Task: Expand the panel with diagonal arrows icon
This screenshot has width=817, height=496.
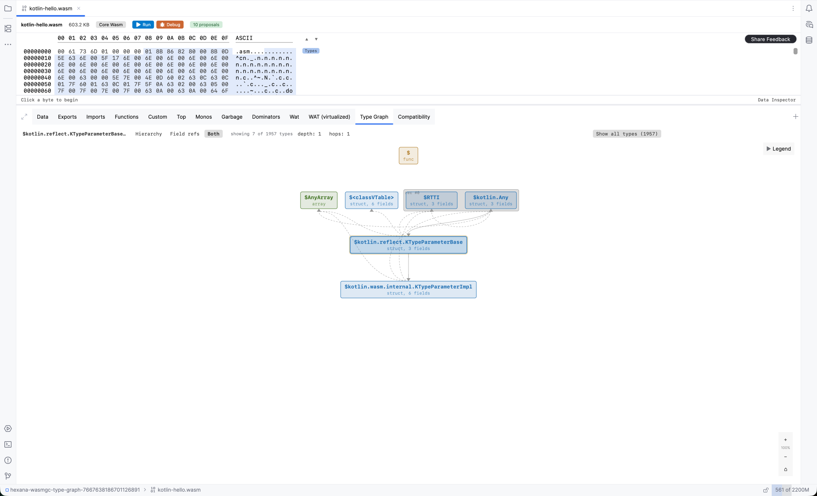Action: click(24, 117)
